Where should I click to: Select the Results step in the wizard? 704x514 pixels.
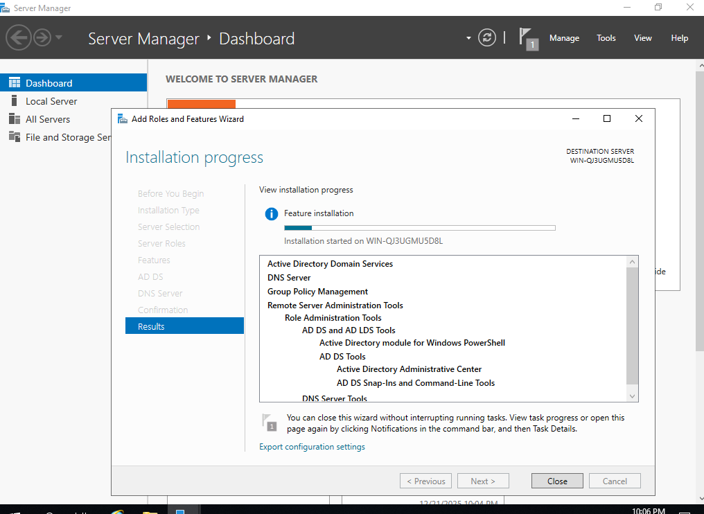(x=184, y=326)
